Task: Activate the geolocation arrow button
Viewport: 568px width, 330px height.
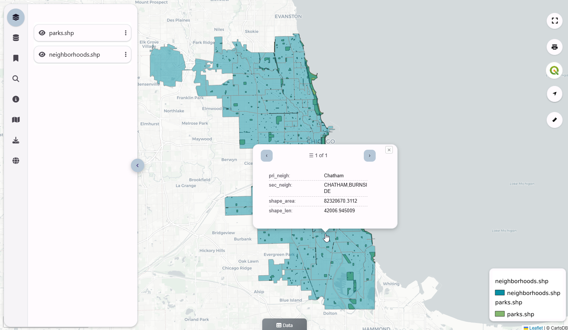Action: (x=555, y=94)
